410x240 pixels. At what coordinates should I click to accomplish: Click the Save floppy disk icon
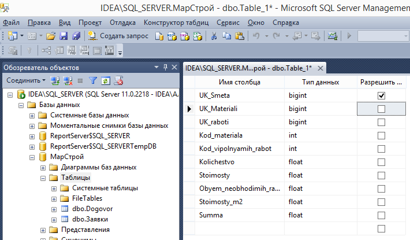point(64,36)
